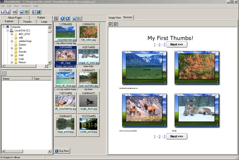
Task: Collapse the Local Disk (C:) node
Action: point(8,31)
